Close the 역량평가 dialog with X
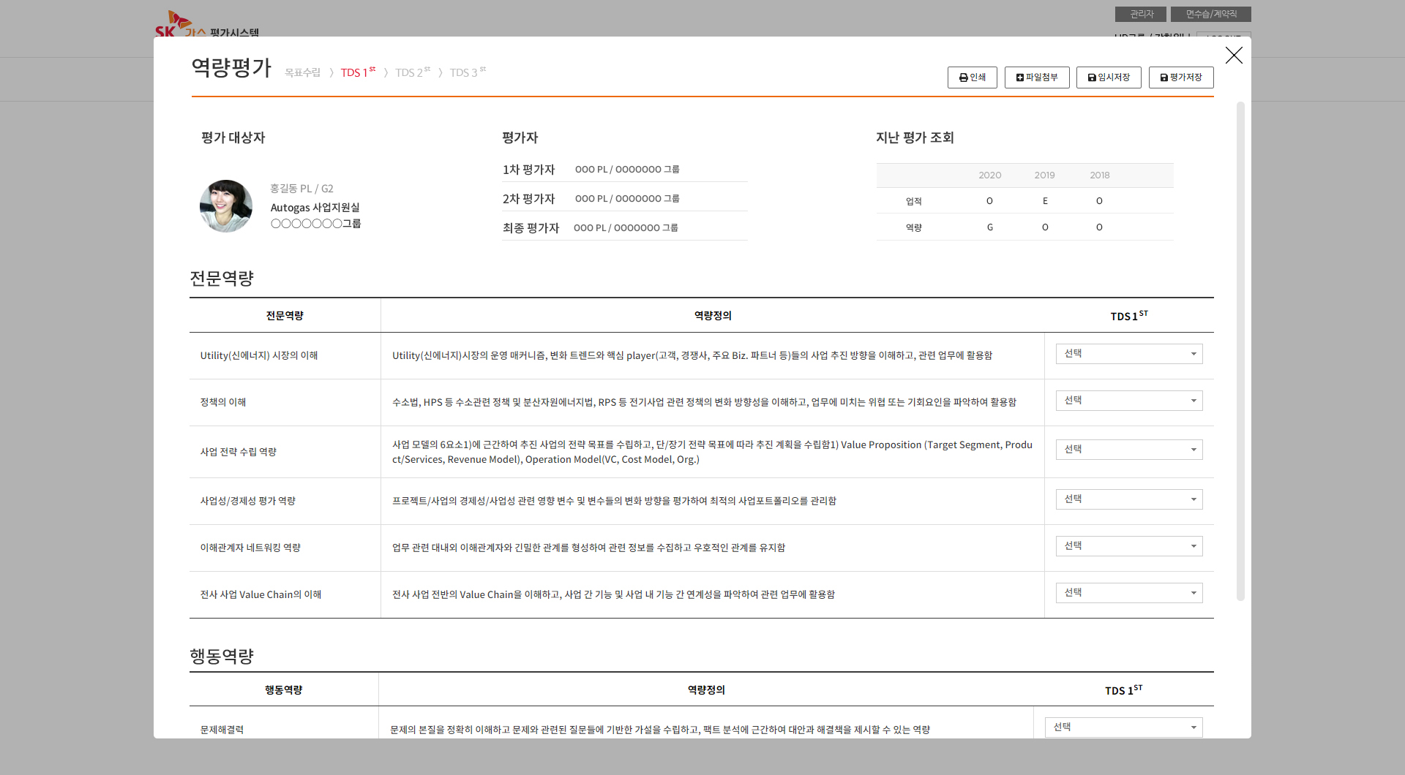This screenshot has width=1405, height=775. point(1234,56)
